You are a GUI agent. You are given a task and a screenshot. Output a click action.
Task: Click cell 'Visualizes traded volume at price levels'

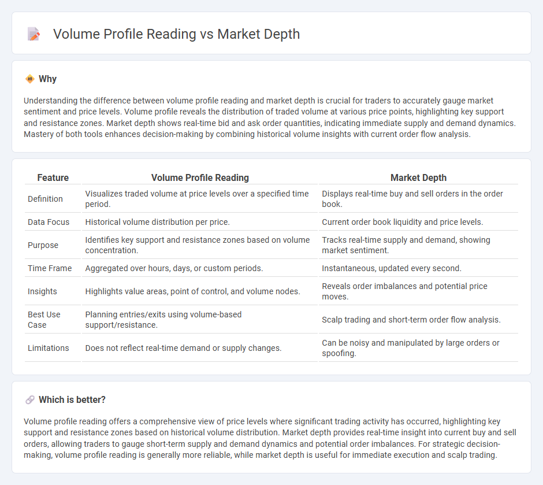(199, 199)
